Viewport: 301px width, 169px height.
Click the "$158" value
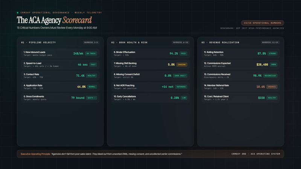click(261, 98)
